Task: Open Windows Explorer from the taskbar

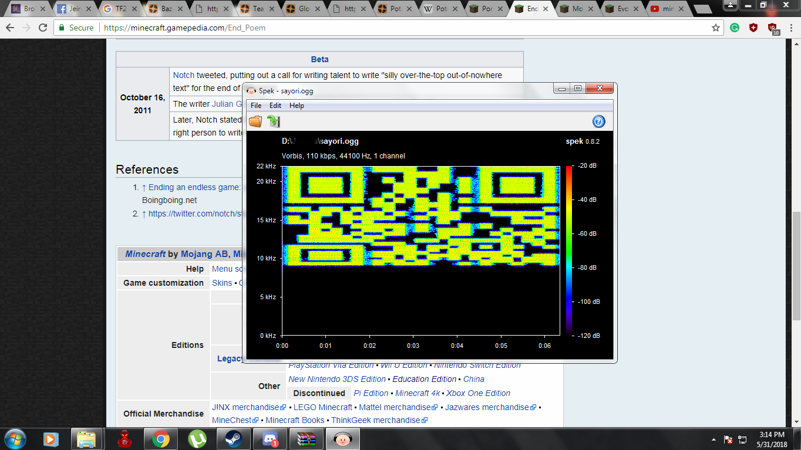Action: (87, 438)
